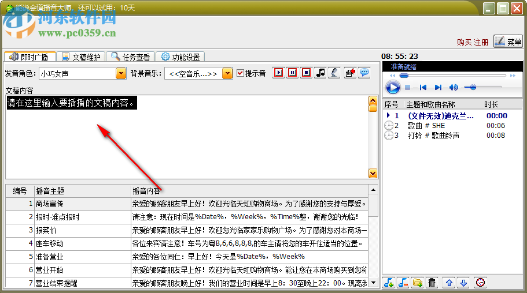Stop broadcast with the square stop toolbar button
The width and height of the screenshot is (527, 293).
306,73
